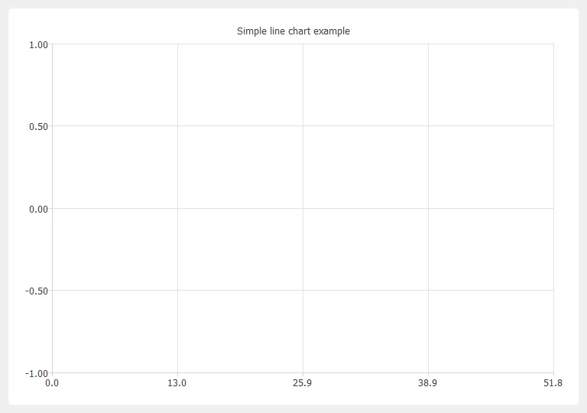Viewport: 587px width, 413px height.
Task: Click the 0.00 y-axis label
Action: click(38, 209)
